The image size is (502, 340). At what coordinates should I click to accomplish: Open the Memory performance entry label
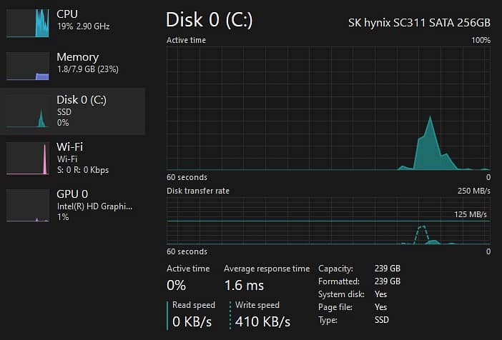(77, 57)
